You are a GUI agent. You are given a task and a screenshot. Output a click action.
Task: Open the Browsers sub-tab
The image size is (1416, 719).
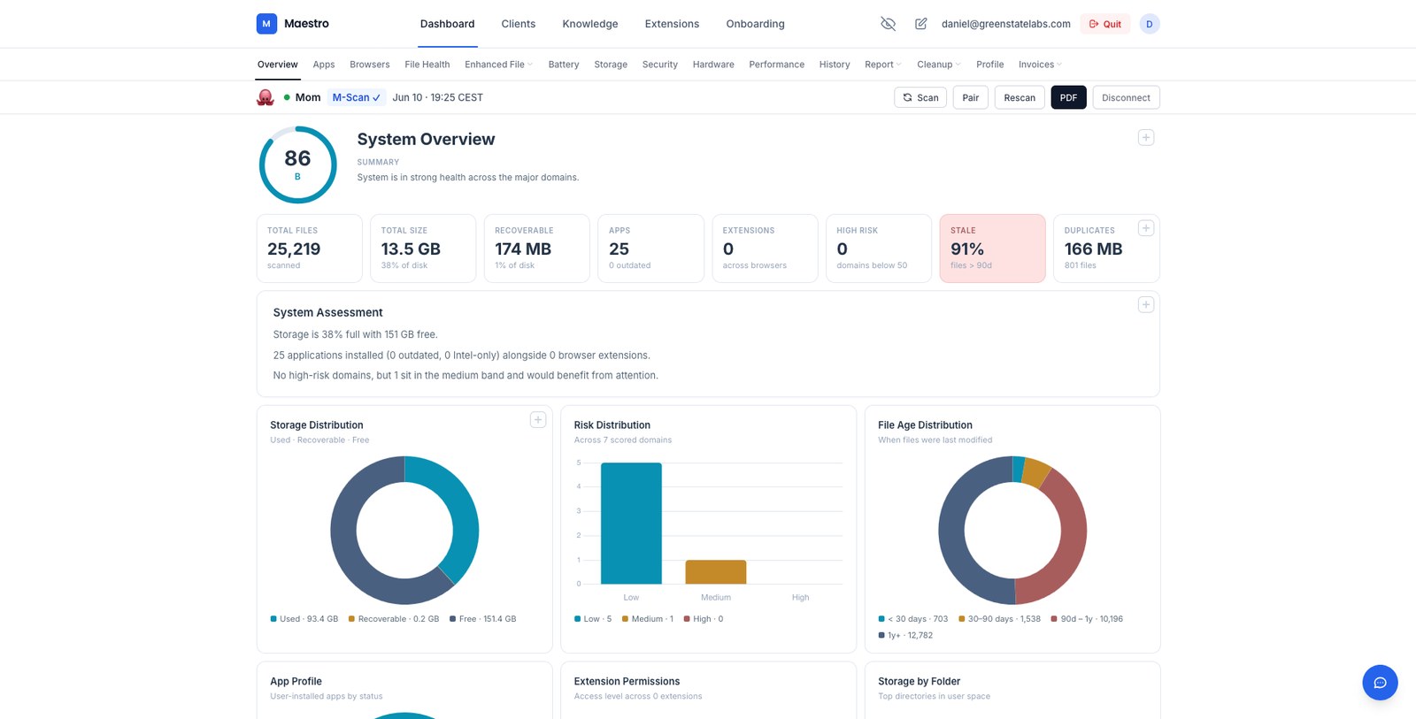(x=370, y=65)
